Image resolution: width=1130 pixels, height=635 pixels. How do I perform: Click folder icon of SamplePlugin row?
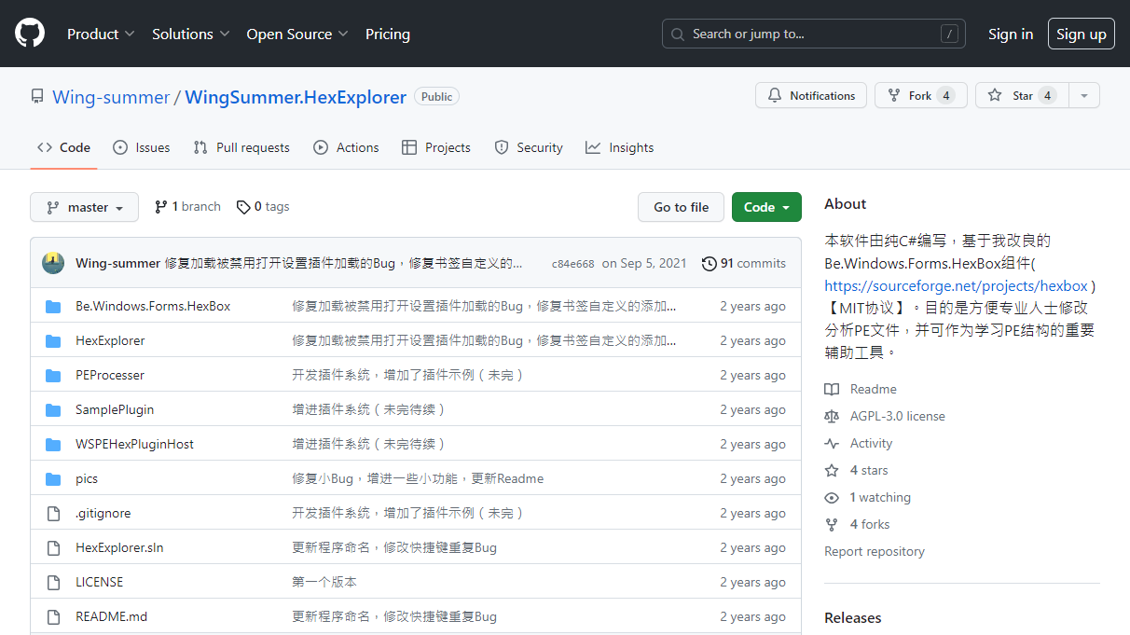click(x=53, y=409)
